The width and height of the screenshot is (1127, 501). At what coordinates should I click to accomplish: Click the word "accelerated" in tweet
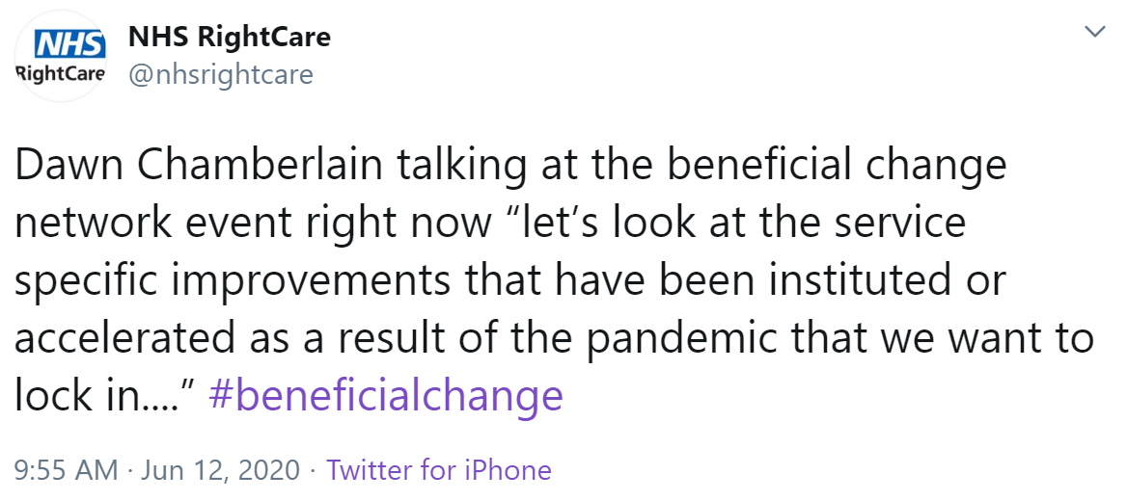[121, 336]
